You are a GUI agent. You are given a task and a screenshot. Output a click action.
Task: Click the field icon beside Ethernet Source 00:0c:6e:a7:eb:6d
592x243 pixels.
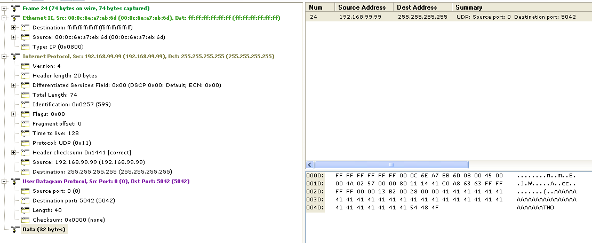(x=25, y=37)
